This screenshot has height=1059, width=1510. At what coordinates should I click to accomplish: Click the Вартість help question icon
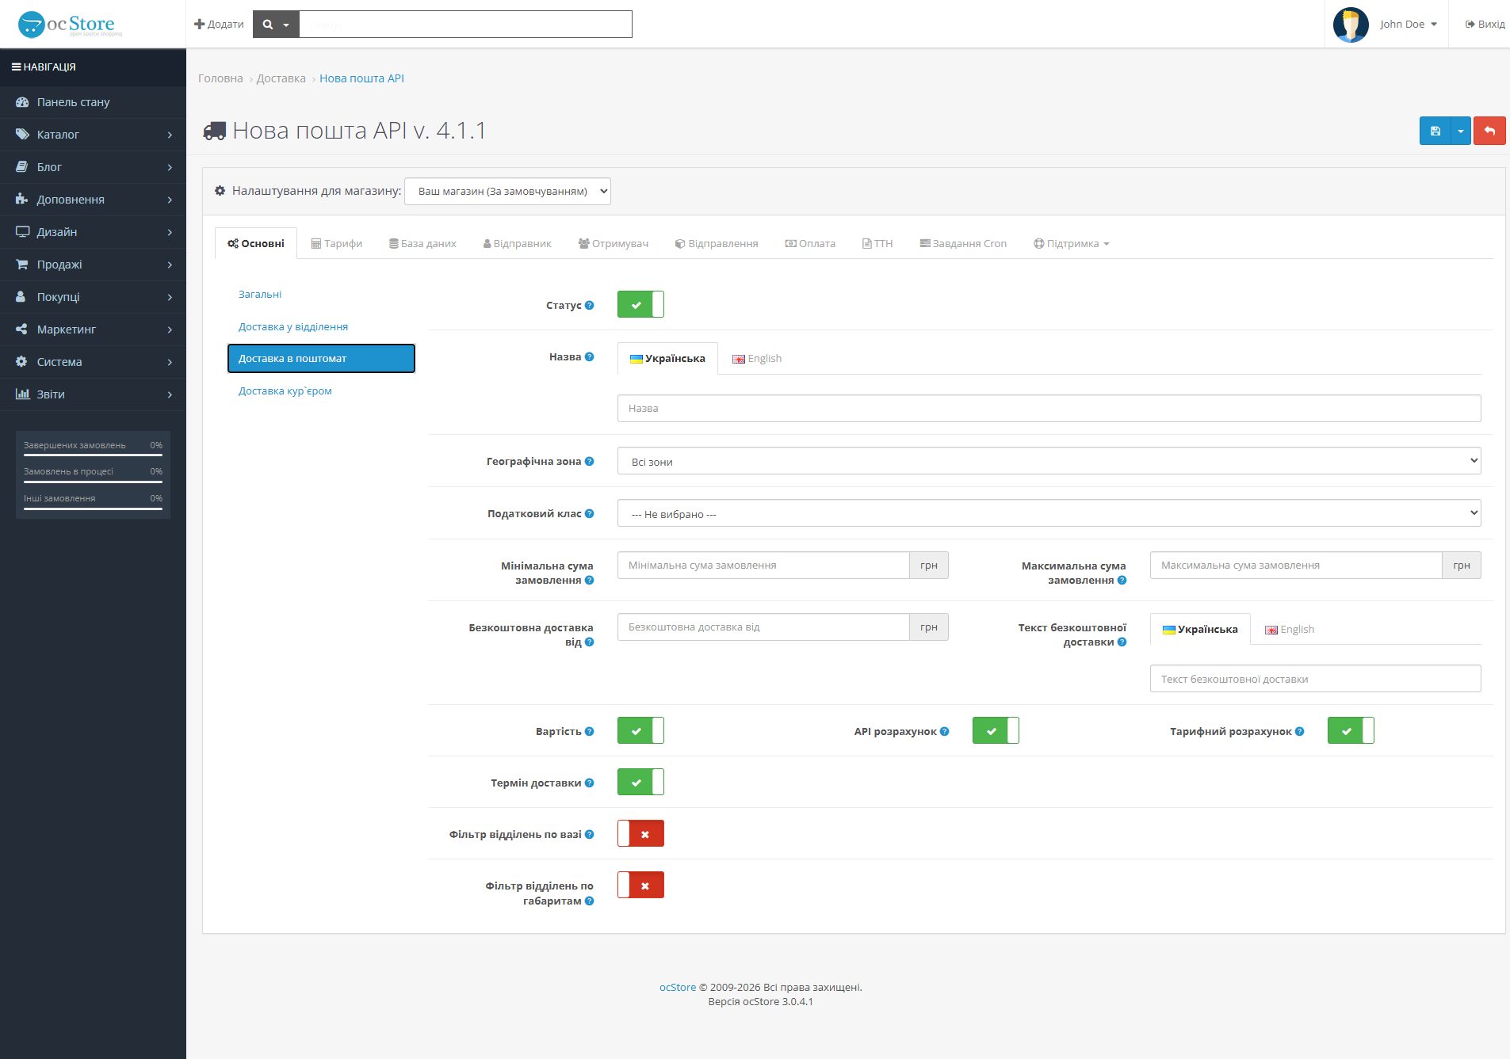[589, 731]
